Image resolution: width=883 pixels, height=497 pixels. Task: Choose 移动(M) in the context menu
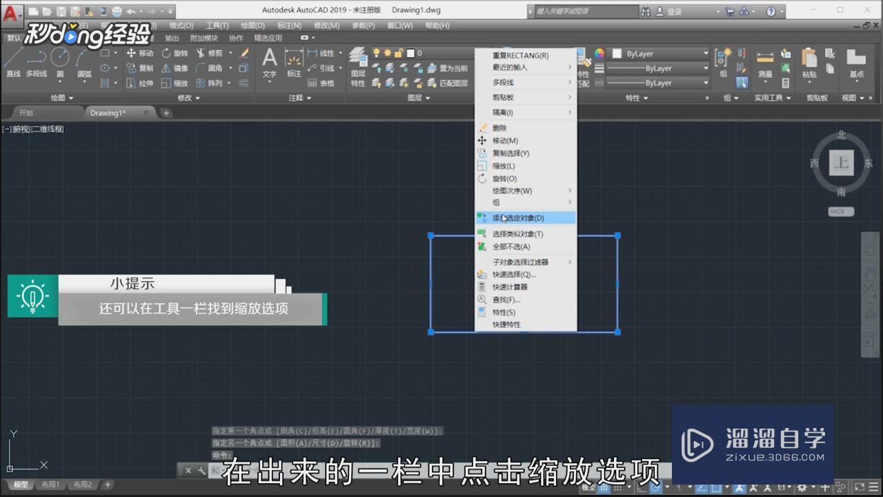tap(526, 141)
